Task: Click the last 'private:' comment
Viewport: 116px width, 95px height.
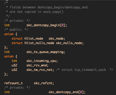Action: tap(17, 88)
